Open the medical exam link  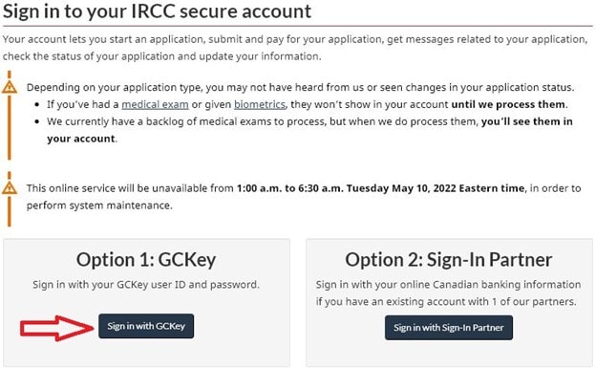(x=155, y=104)
